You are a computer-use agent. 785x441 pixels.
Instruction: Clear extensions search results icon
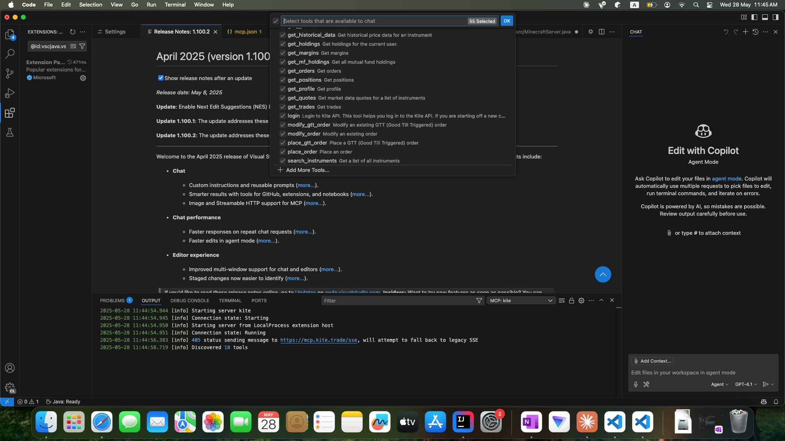(73, 46)
